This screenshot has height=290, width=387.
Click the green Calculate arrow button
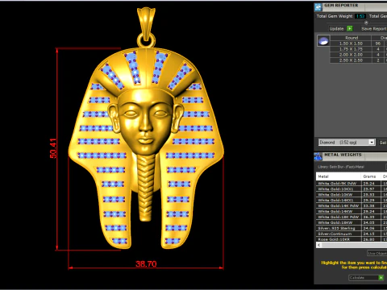(381, 278)
